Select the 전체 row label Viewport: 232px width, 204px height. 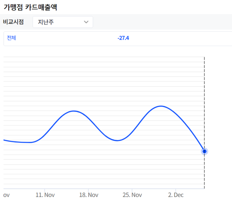point(11,38)
